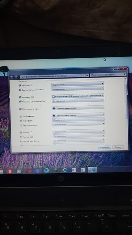
Task: Click the scrollbar down arrow
Action: [127, 142]
